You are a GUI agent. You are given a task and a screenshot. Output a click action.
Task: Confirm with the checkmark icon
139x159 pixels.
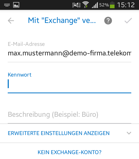pos(128,21)
